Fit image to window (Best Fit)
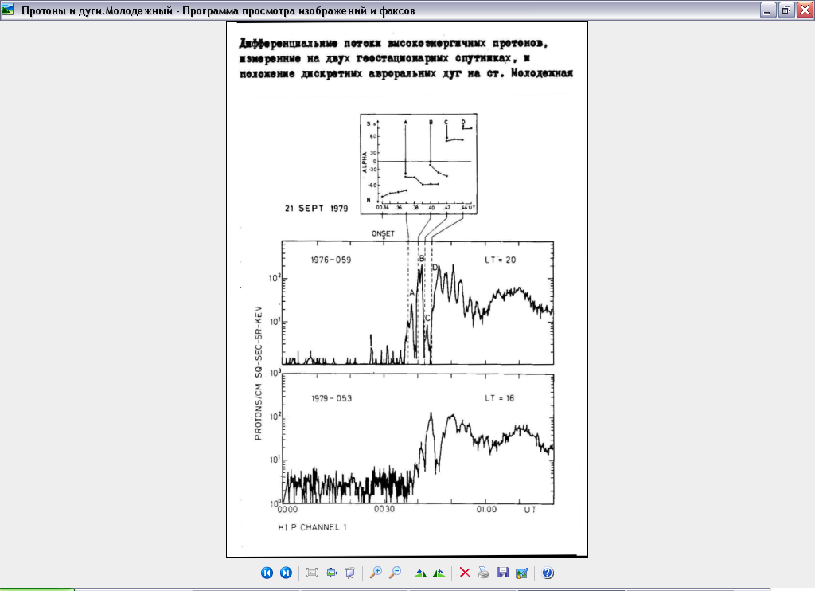 click(312, 573)
